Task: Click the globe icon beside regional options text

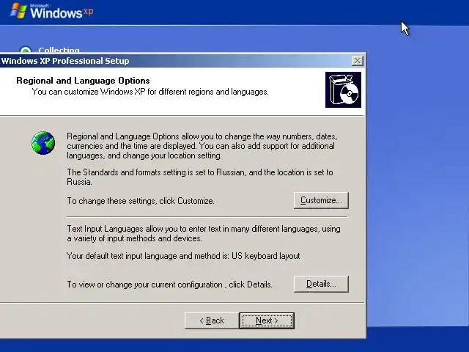Action: [x=43, y=143]
